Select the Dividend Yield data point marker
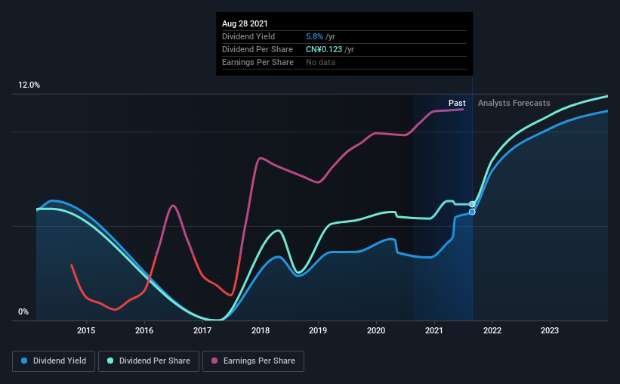This screenshot has height=384, width=620. click(x=472, y=212)
